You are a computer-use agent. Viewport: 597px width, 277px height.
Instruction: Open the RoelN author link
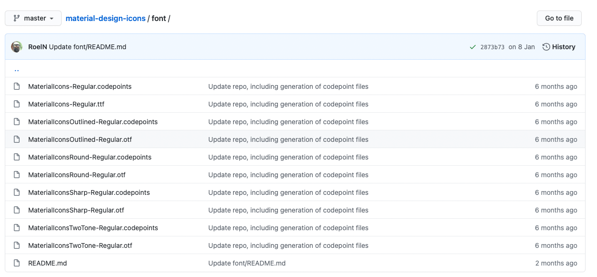37,47
